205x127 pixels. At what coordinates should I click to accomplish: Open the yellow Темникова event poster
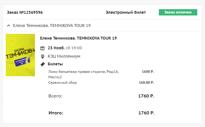[20, 55]
